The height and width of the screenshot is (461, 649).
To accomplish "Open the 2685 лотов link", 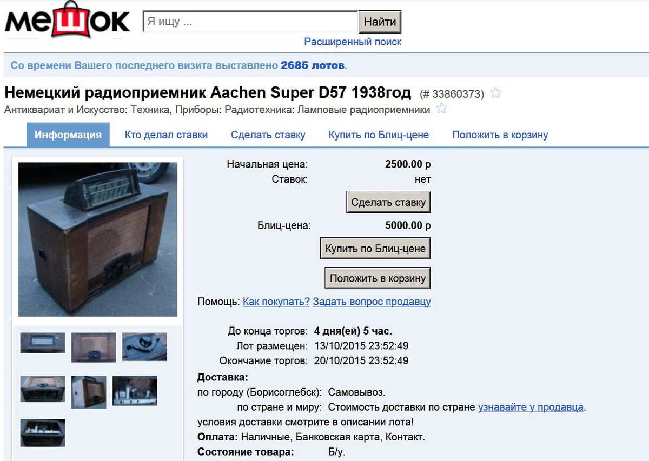I will 313,65.
